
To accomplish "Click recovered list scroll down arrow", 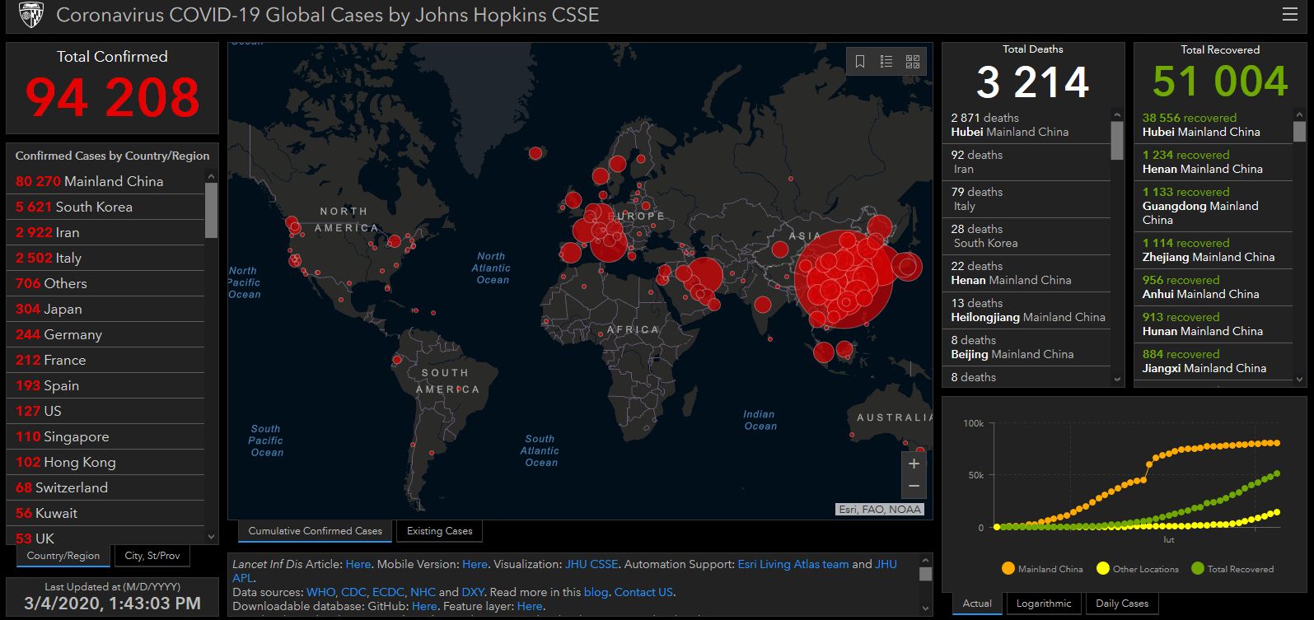I will (x=1299, y=380).
